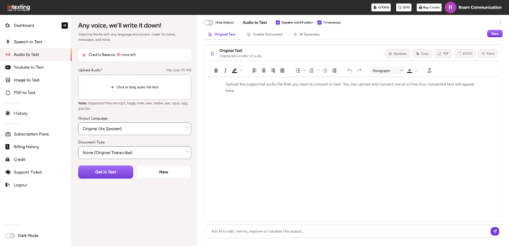Go to intexting logo home

(18, 7)
